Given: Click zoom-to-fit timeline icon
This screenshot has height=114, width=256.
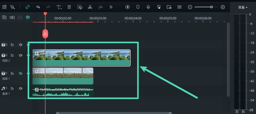Looking at the screenshot, I should click(179, 7).
